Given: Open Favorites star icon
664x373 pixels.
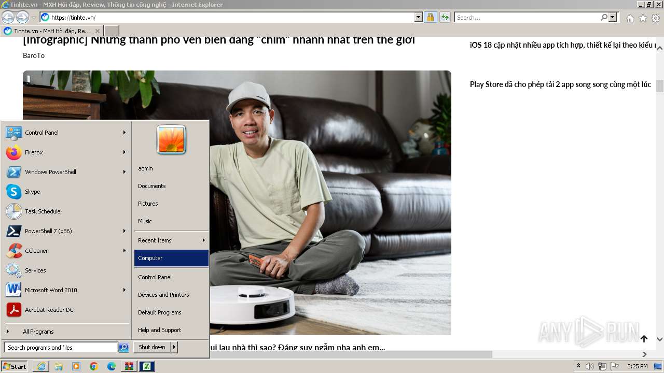Looking at the screenshot, I should tap(643, 18).
